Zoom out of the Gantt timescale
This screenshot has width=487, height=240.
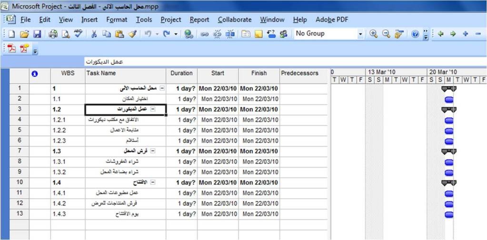(x=386, y=34)
